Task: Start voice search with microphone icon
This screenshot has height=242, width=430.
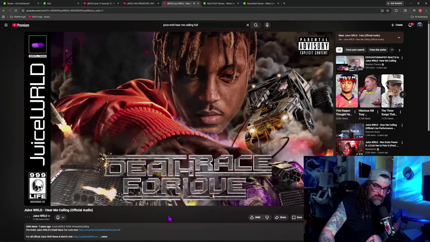Action: (267, 25)
